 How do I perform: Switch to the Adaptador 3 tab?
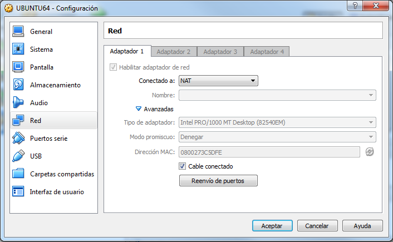pos(220,52)
